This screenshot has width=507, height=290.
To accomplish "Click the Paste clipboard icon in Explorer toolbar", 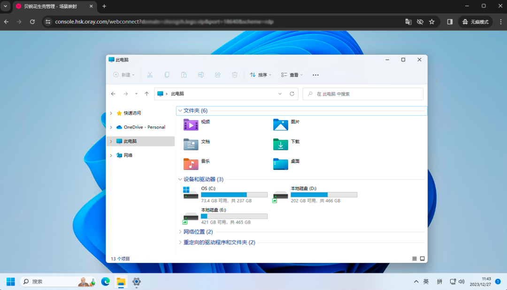I will pyautogui.click(x=184, y=75).
